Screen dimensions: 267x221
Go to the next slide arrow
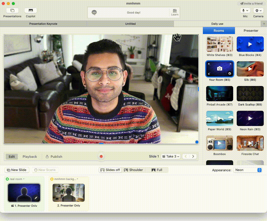pos(193,156)
